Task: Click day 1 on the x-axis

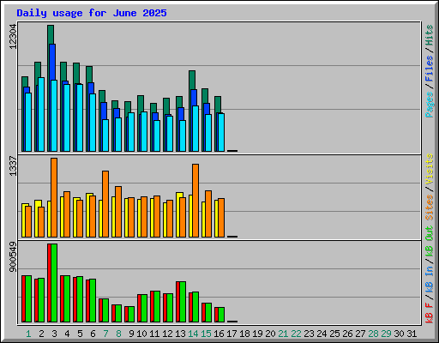Action: 28,334
